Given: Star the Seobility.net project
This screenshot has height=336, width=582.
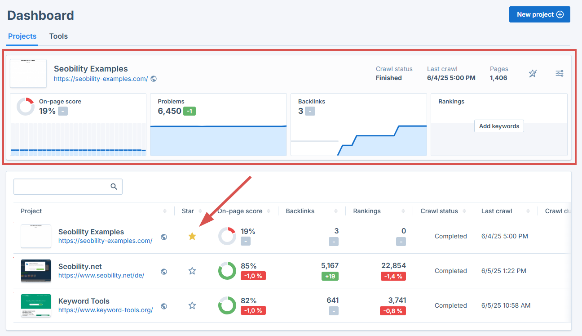Looking at the screenshot, I should (x=192, y=271).
